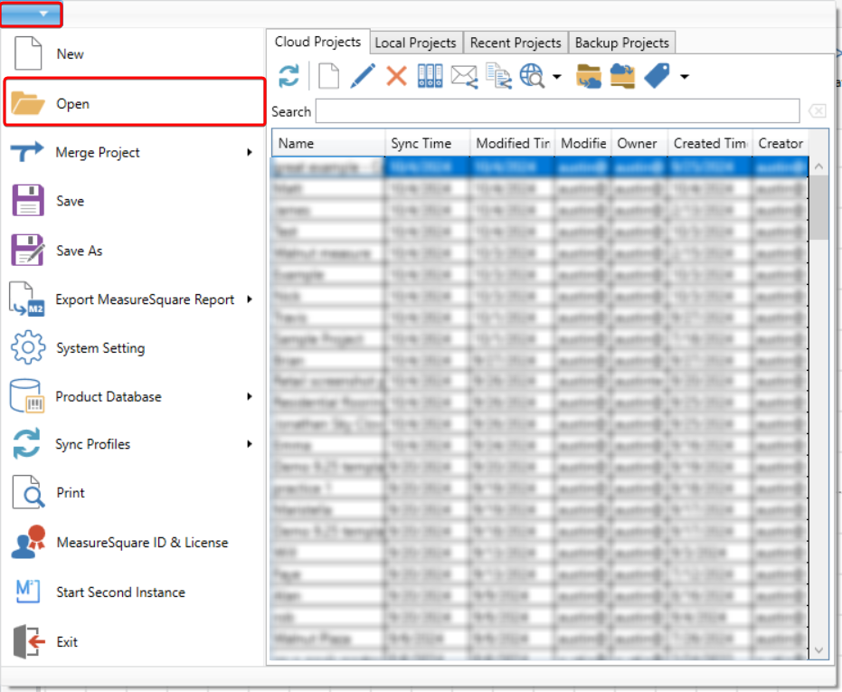Choose Print from the file menu
Screen dimensions: 842x692
click(133, 493)
